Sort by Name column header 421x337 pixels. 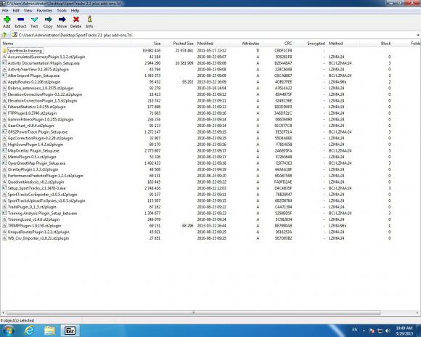pyautogui.click(x=8, y=44)
